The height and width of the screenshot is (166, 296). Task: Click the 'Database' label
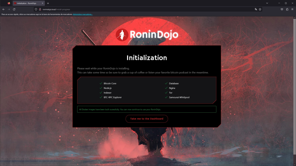pos(174,83)
